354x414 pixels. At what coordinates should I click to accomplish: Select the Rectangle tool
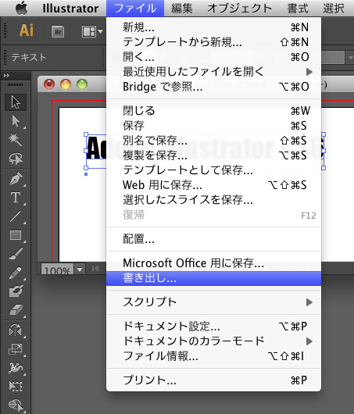16,235
